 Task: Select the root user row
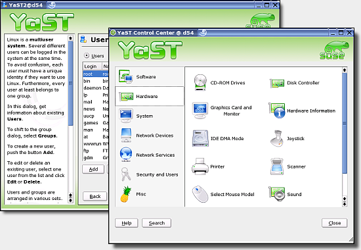click(x=96, y=74)
